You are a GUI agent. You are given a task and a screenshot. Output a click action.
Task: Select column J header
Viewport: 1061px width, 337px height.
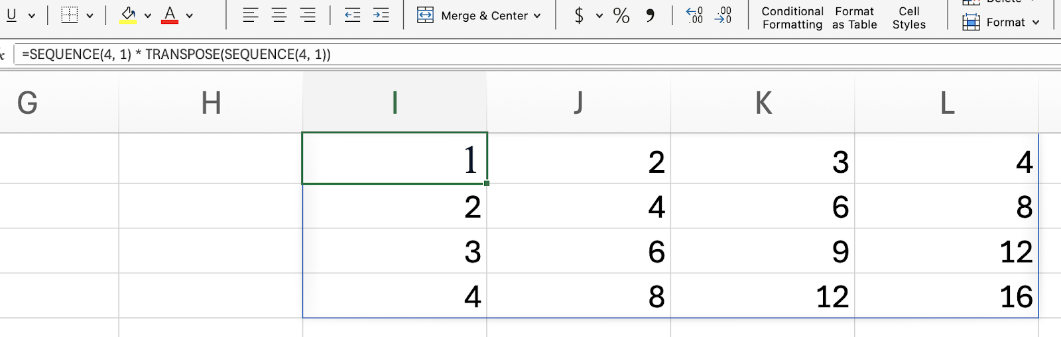click(578, 103)
